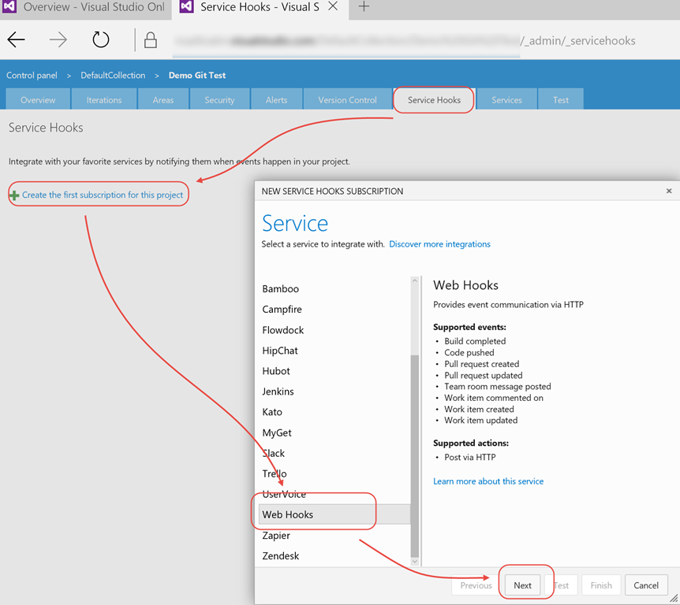
Task: Choose Slack in the service list
Action: click(274, 453)
